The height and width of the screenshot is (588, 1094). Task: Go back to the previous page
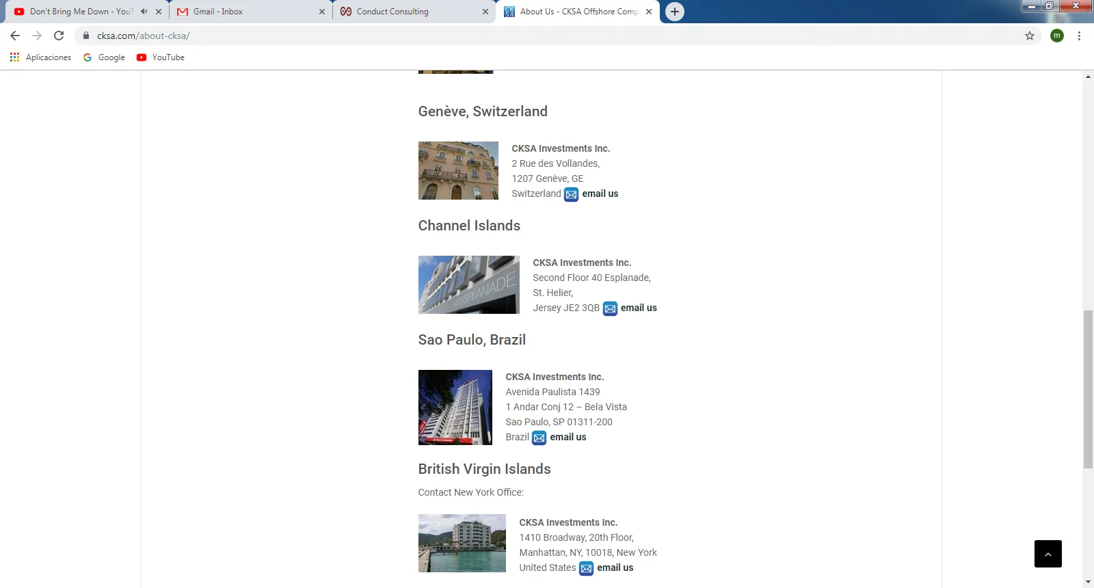tap(15, 36)
